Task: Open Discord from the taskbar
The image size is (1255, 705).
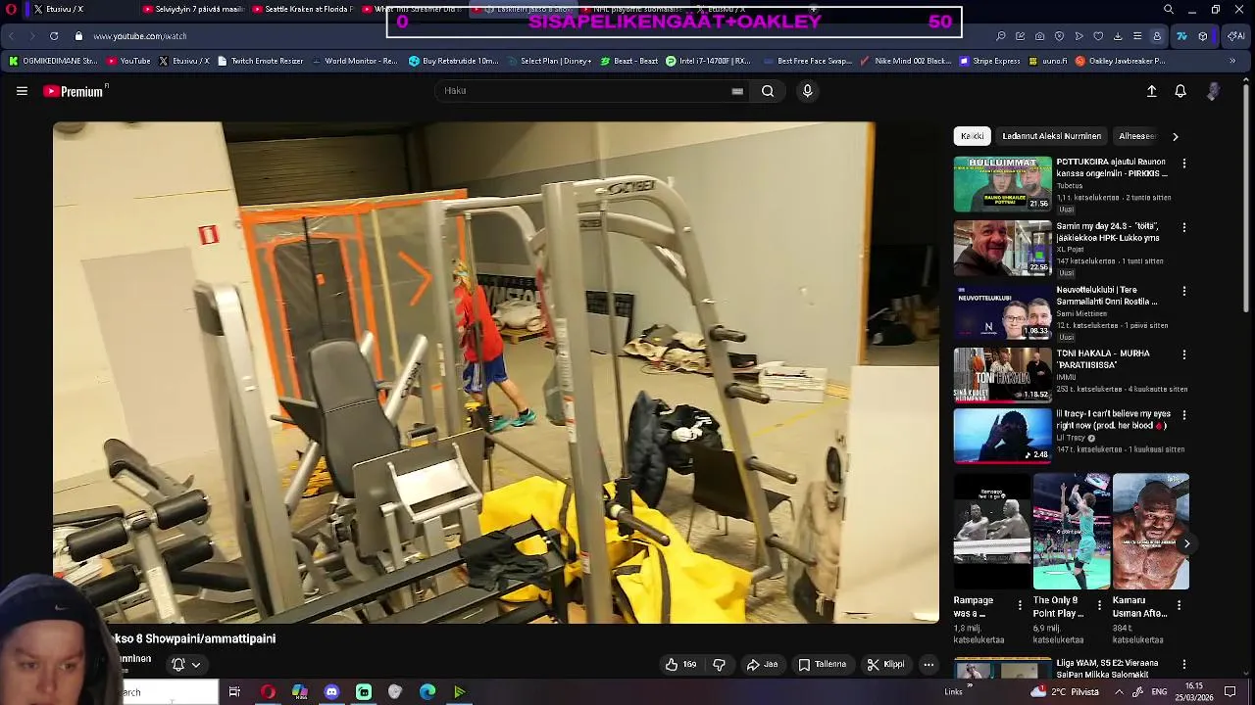Action: pos(331,692)
